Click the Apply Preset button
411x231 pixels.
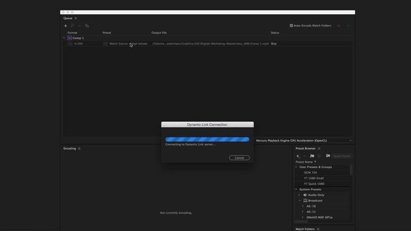click(342, 156)
